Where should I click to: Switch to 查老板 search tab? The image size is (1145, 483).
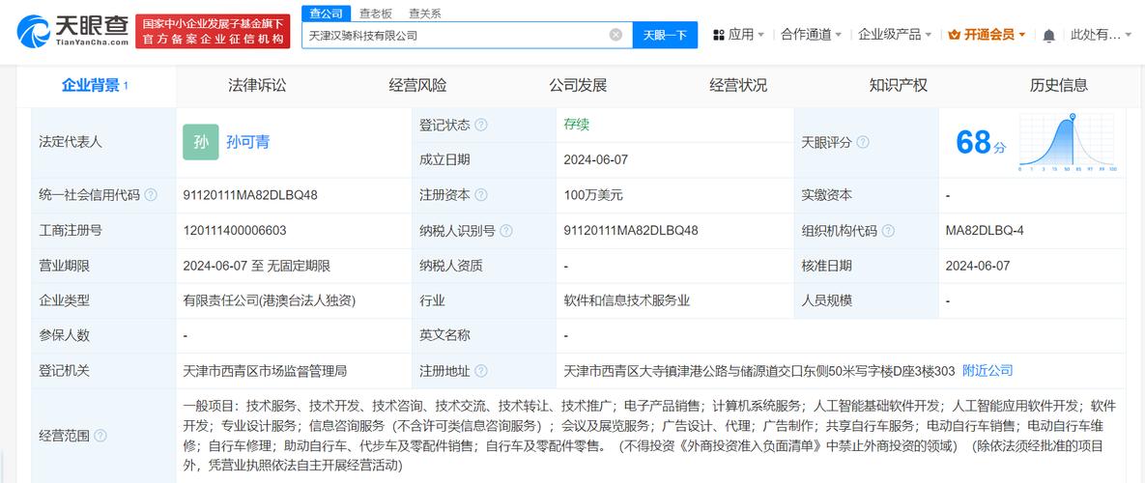coord(376,14)
